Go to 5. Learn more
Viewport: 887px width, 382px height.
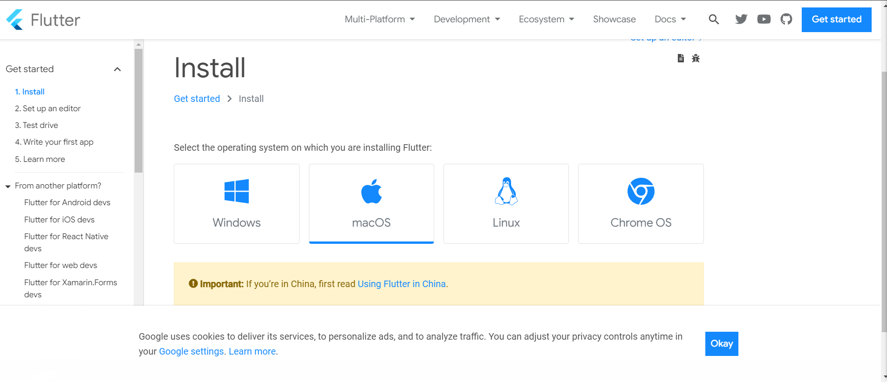(40, 159)
